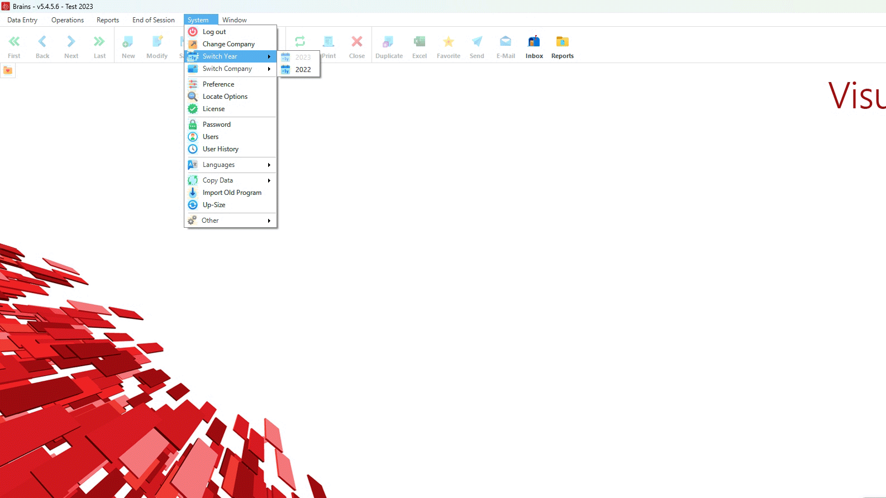Open User History menu entry

[x=231, y=149]
